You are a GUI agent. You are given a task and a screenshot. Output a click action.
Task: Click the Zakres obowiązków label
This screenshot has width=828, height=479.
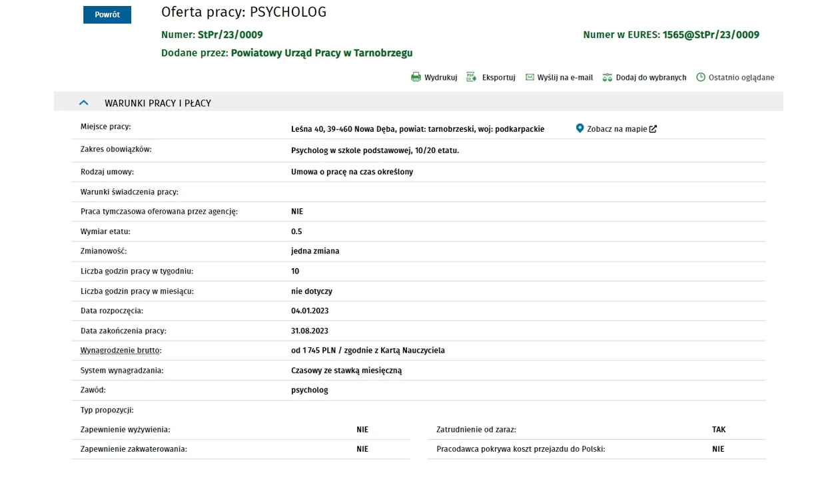click(x=116, y=149)
